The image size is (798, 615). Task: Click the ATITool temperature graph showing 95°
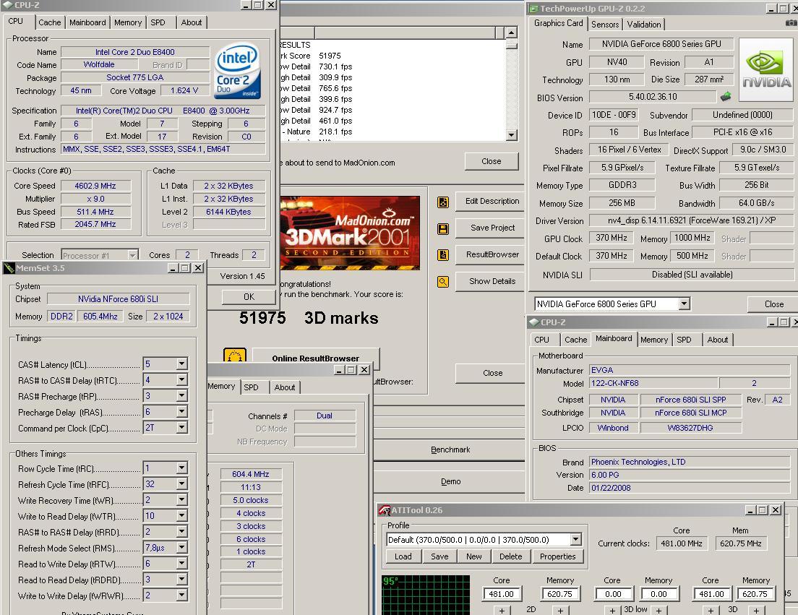426,595
